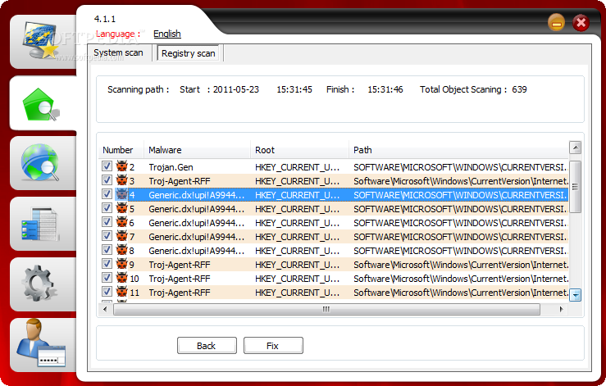
Task: Select Troj-Agent-RFF name in row 10
Action: point(180,278)
